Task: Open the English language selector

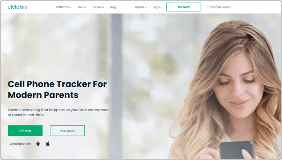Action: 141,7
